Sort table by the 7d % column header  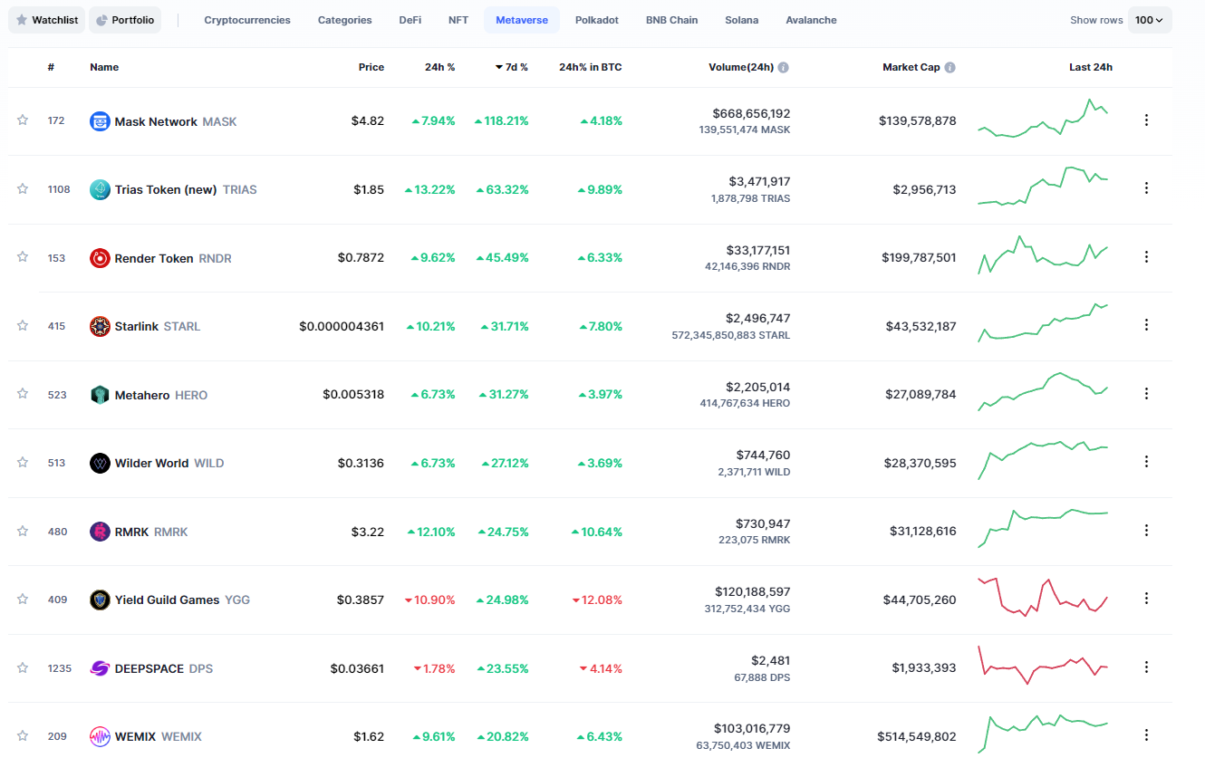[512, 67]
